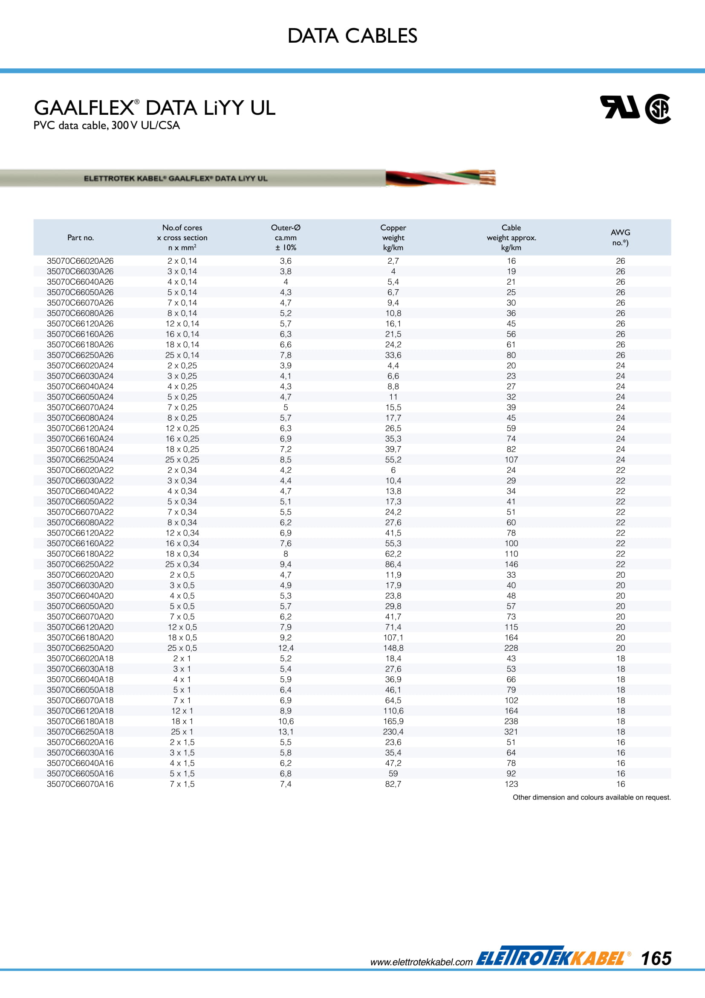Screen dimensions: 705x998
Task: Select part number 35070C66040A26
Action: click(80, 282)
